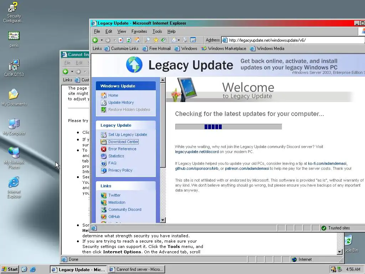This screenshot has height=274, width=365.
Task: Click Windows Media in Links bar
Action: (267, 49)
